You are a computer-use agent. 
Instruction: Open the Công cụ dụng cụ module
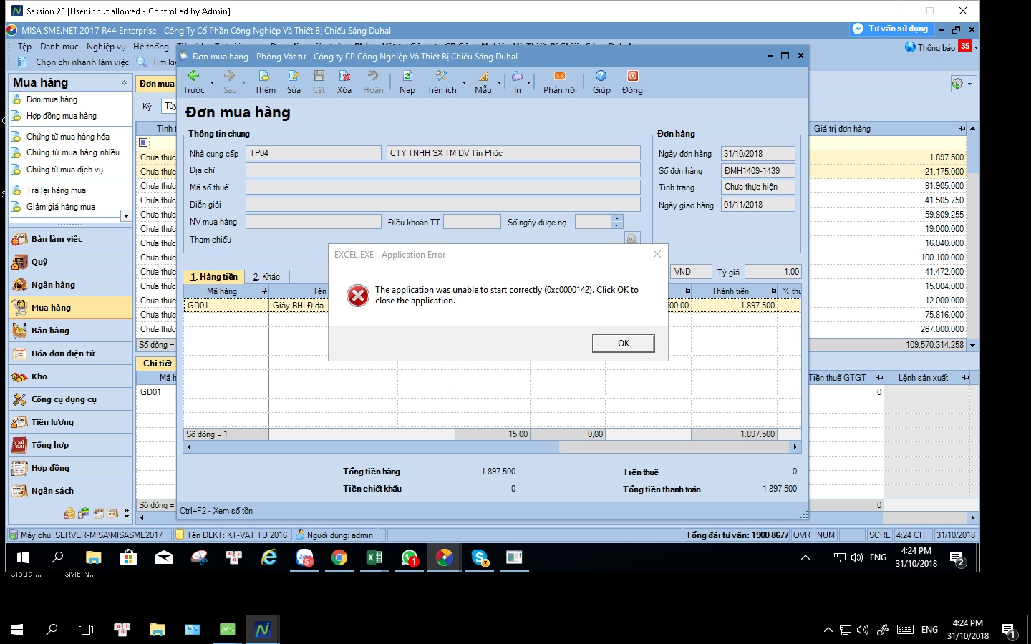(70, 399)
